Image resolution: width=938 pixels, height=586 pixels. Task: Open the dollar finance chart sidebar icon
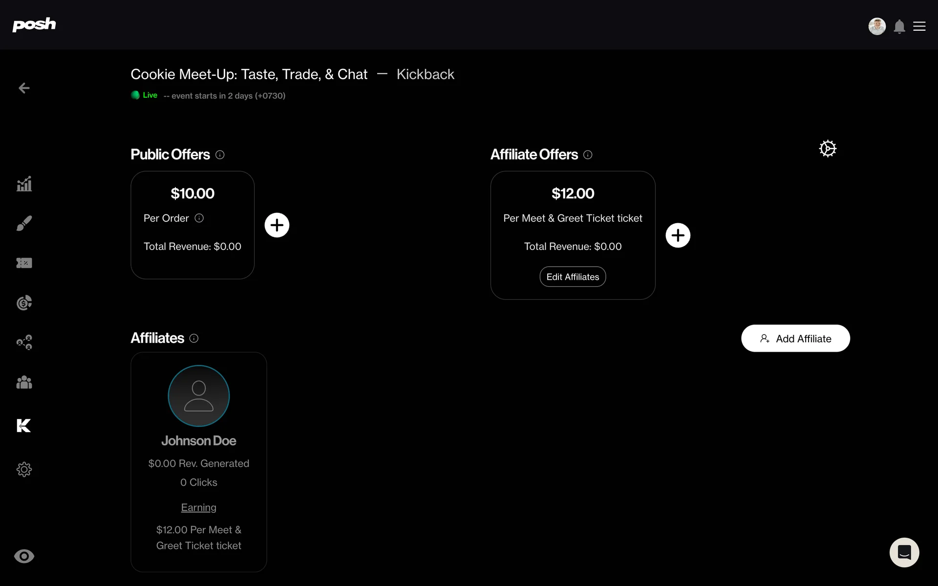24,303
